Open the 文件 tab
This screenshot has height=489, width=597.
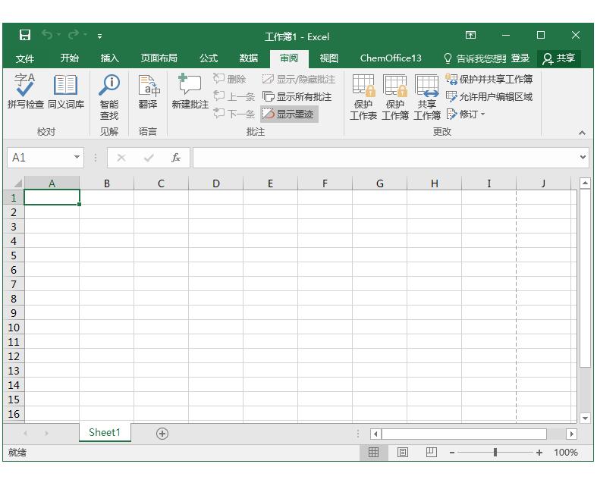25,58
